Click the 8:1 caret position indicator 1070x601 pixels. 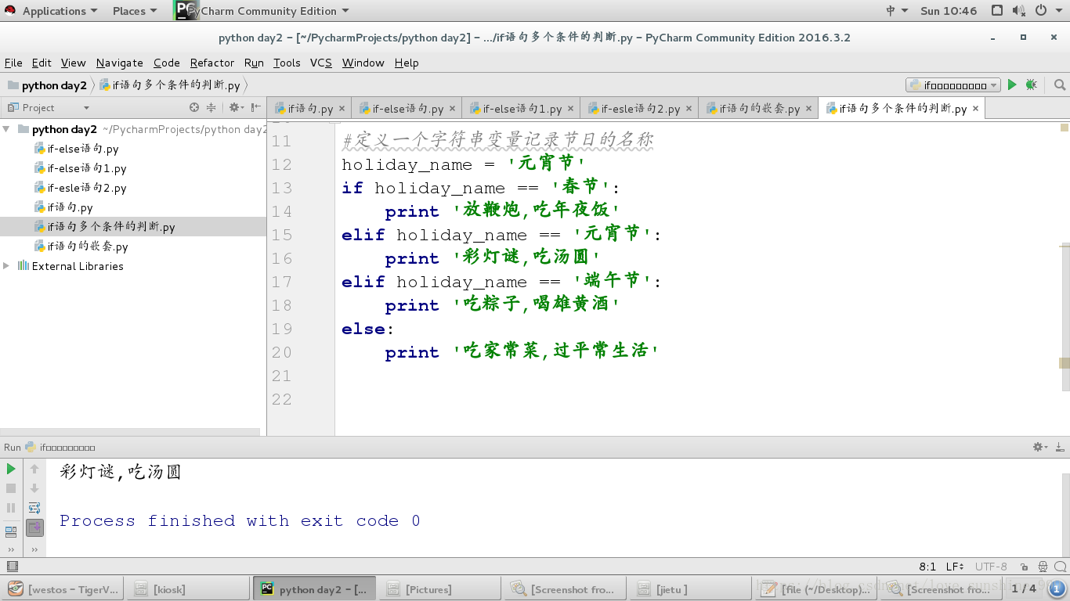927,567
